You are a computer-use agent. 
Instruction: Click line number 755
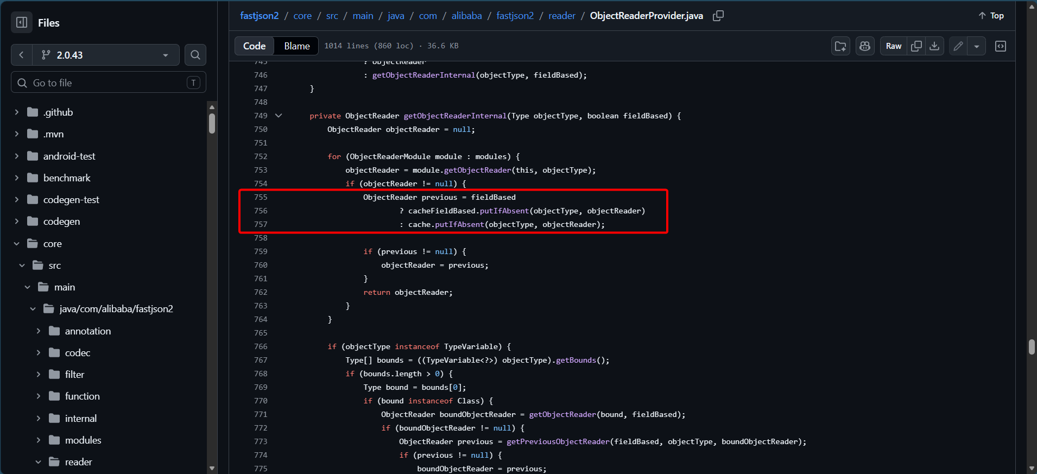click(x=261, y=197)
